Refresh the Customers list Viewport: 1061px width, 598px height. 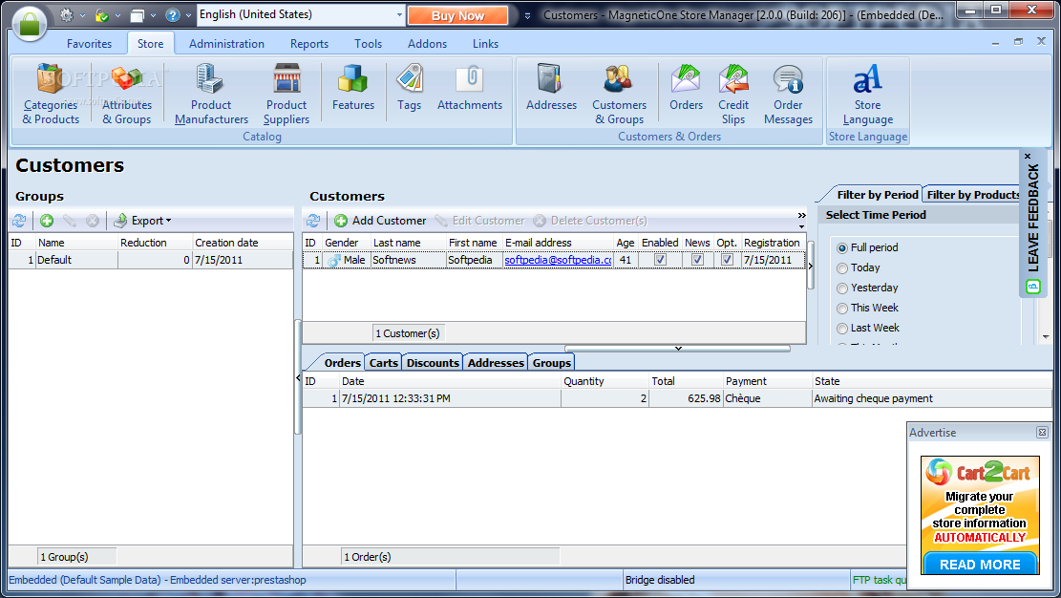coord(312,220)
